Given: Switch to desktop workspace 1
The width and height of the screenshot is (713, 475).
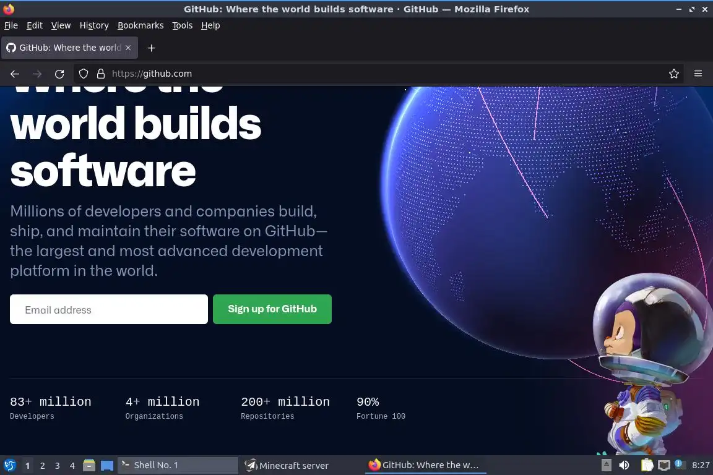Looking at the screenshot, I should [27, 466].
